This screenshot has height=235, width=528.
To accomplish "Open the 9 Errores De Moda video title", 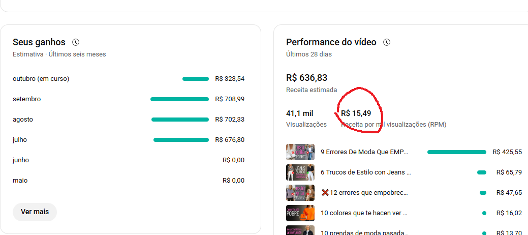I will point(364,152).
